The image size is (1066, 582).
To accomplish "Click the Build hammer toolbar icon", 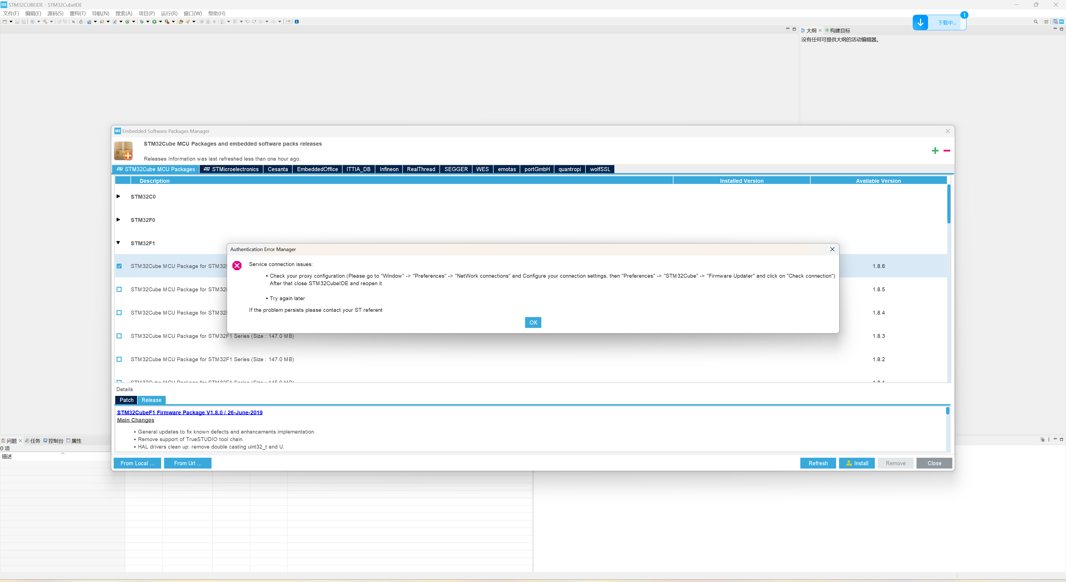I will (46, 22).
